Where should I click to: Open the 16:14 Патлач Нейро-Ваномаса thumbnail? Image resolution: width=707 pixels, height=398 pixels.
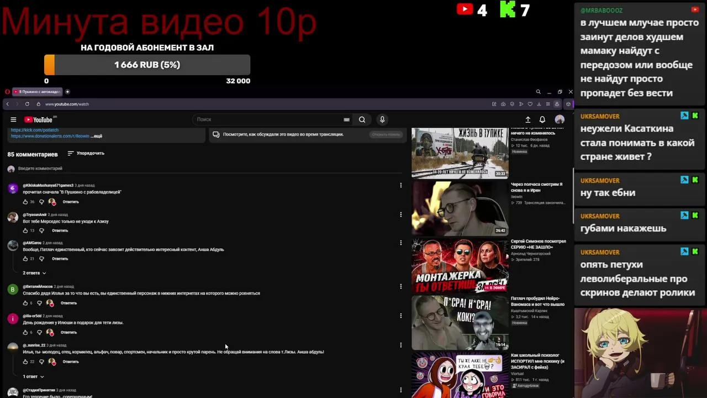[460, 323]
